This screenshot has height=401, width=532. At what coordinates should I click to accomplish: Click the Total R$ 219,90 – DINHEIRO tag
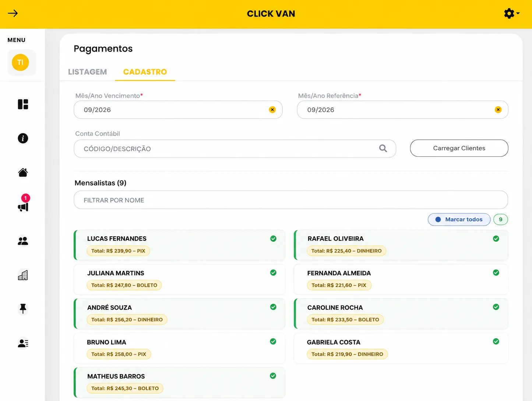pos(347,354)
